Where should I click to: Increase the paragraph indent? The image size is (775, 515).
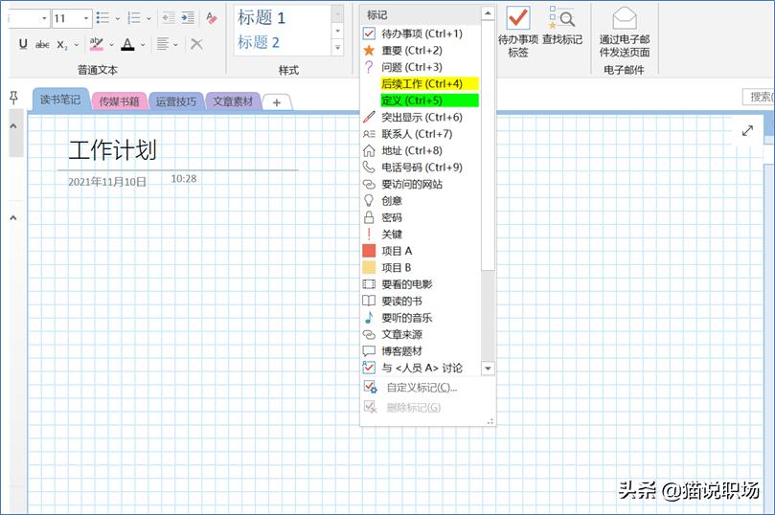coord(188,18)
